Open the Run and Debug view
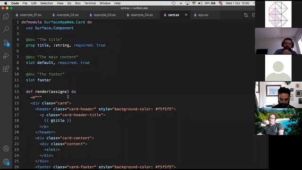This screenshot has width=302, height=170. 6,56
